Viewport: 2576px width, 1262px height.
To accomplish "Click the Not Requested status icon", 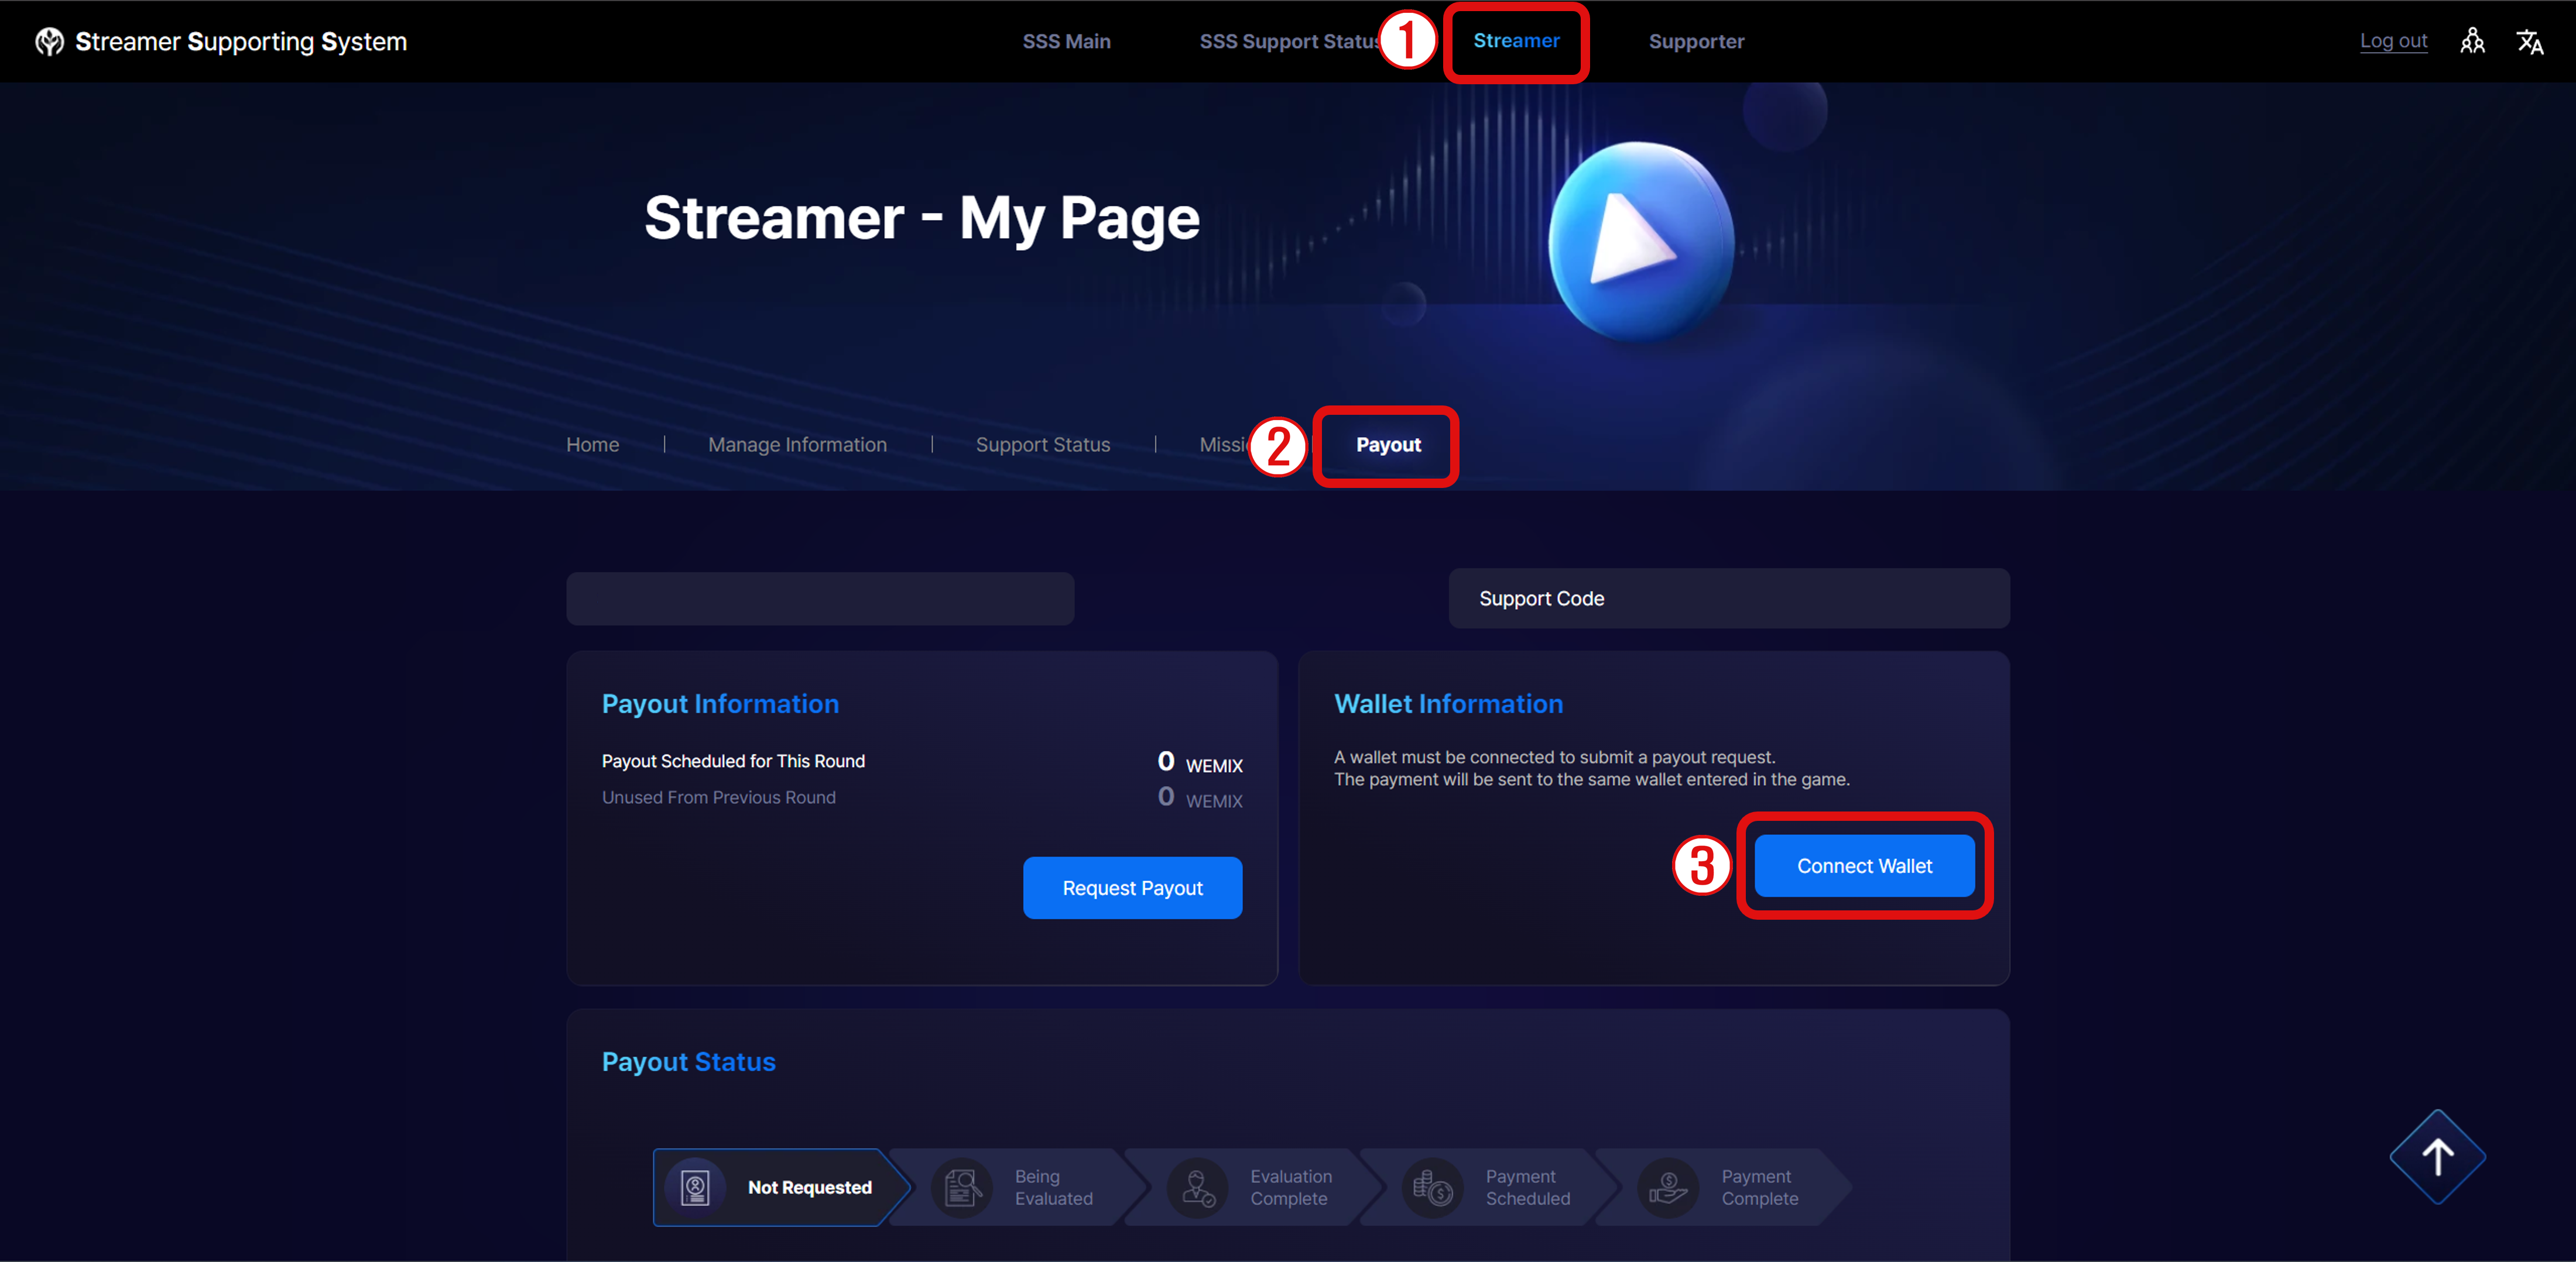I will 695,1187.
